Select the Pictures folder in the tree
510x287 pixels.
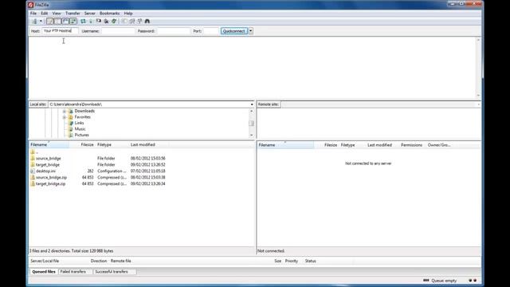pos(81,135)
